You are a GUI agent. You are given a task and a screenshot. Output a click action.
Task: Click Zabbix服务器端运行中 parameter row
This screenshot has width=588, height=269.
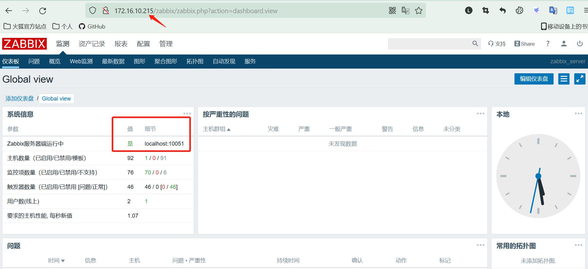[x=98, y=144]
